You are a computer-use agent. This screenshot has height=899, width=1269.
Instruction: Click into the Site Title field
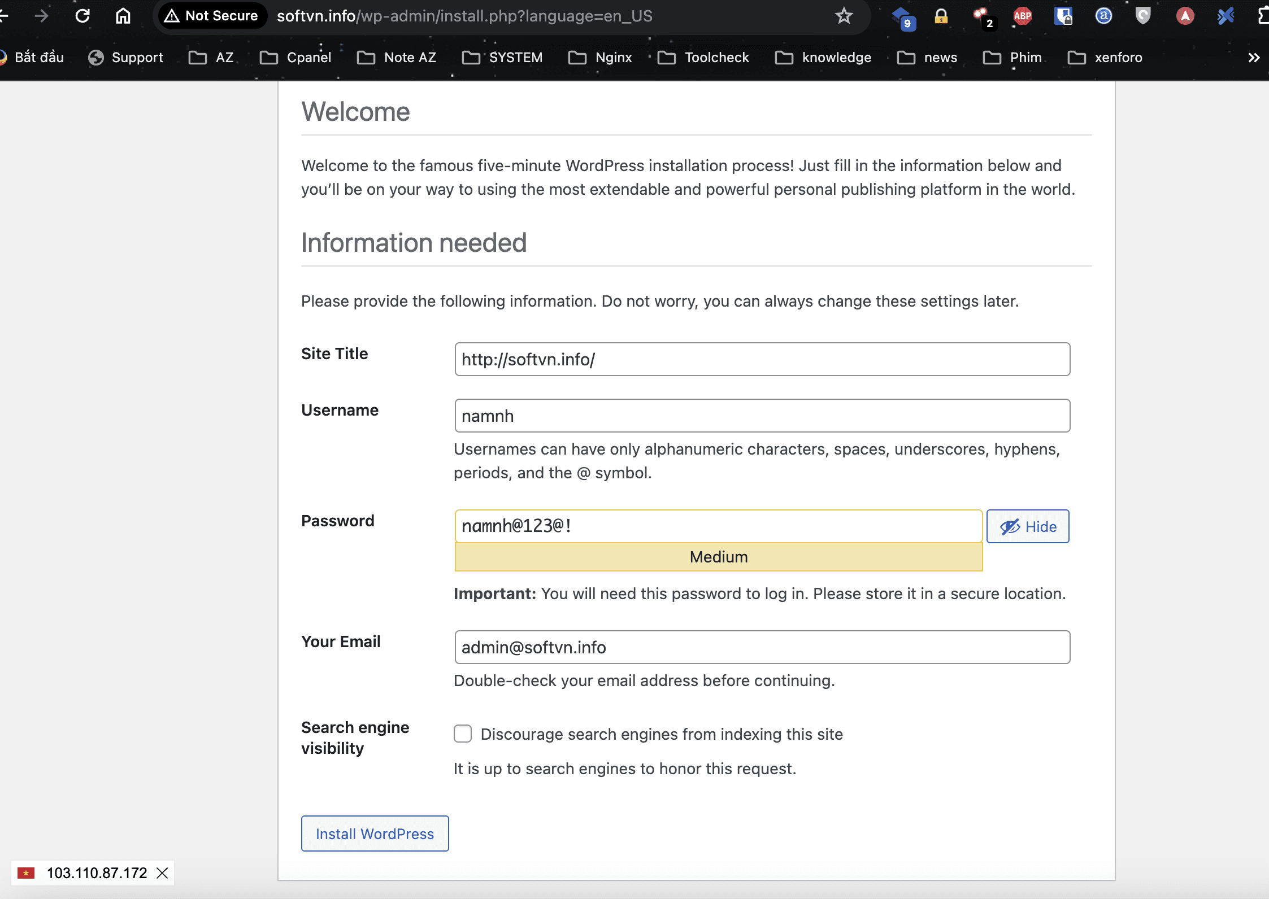(x=762, y=359)
